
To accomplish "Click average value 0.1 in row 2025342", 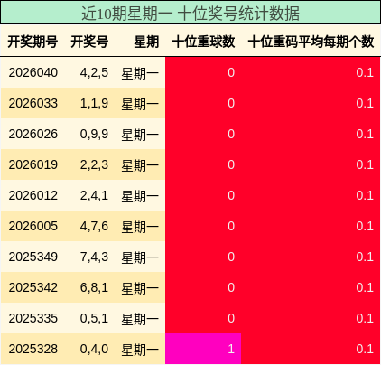I will tap(365, 287).
